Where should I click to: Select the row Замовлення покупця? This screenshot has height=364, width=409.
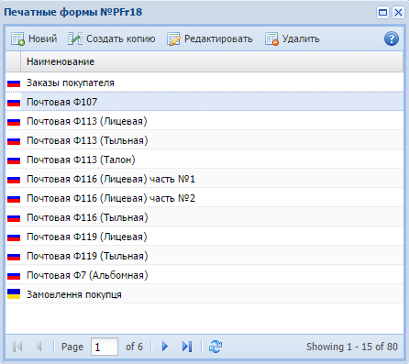coord(204,294)
